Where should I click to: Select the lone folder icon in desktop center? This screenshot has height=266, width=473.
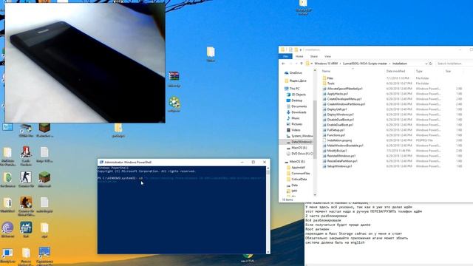(211, 52)
